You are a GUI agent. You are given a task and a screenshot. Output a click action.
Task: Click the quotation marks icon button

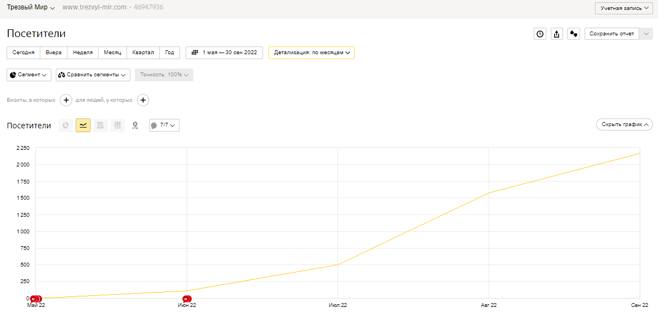[x=573, y=34]
